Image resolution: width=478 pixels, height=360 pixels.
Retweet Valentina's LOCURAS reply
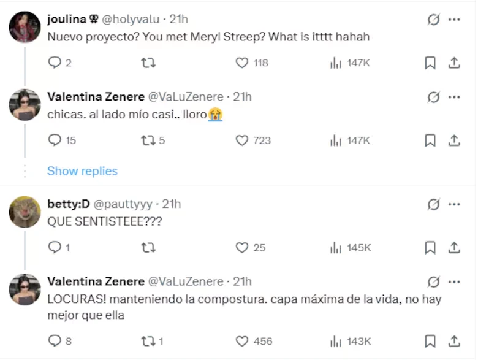pos(148,341)
